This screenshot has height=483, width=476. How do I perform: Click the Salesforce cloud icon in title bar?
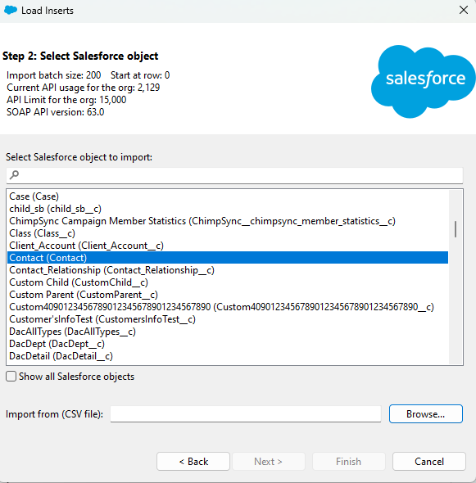[11, 10]
